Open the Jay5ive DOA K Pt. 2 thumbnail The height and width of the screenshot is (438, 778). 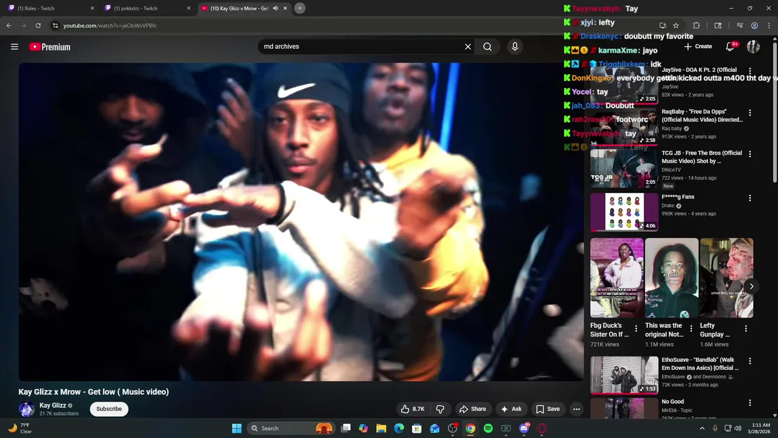pos(624,85)
